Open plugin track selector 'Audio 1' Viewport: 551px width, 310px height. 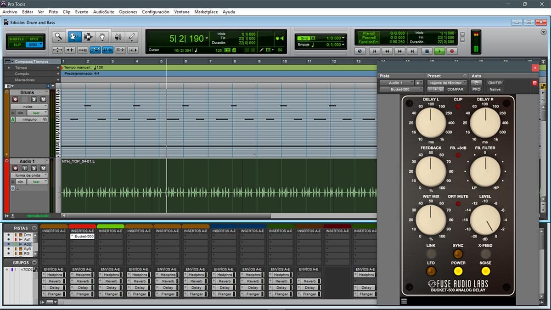(x=396, y=83)
